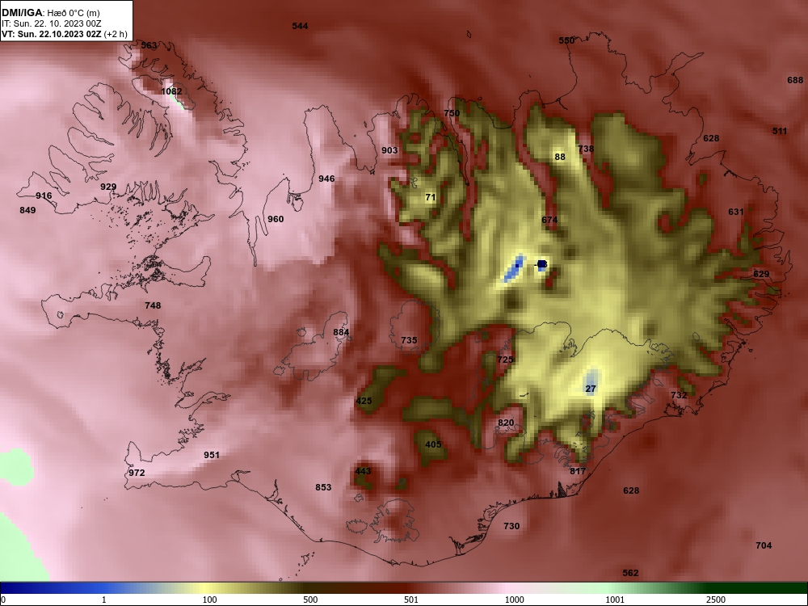Click the map value 972

(137, 473)
